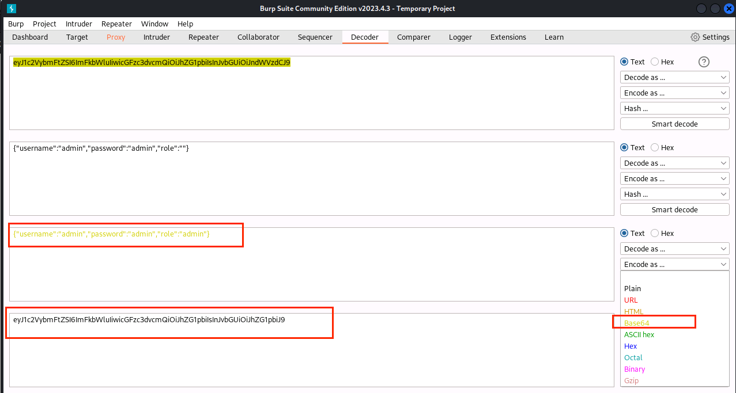Switch to the Proxy tab
Viewport: 736px width, 393px height.
point(116,37)
